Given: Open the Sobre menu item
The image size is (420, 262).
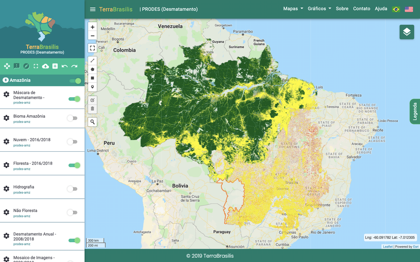Looking at the screenshot, I should (342, 8).
